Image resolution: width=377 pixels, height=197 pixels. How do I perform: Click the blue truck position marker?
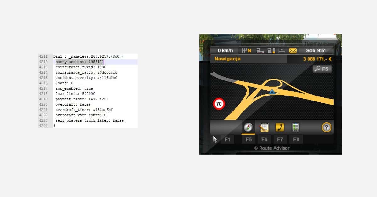pos(272,92)
